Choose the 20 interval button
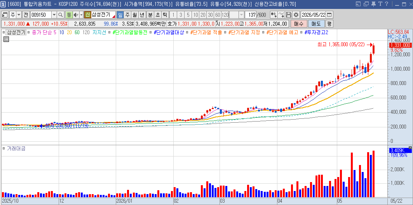The image size is (413, 205). tap(203, 15)
